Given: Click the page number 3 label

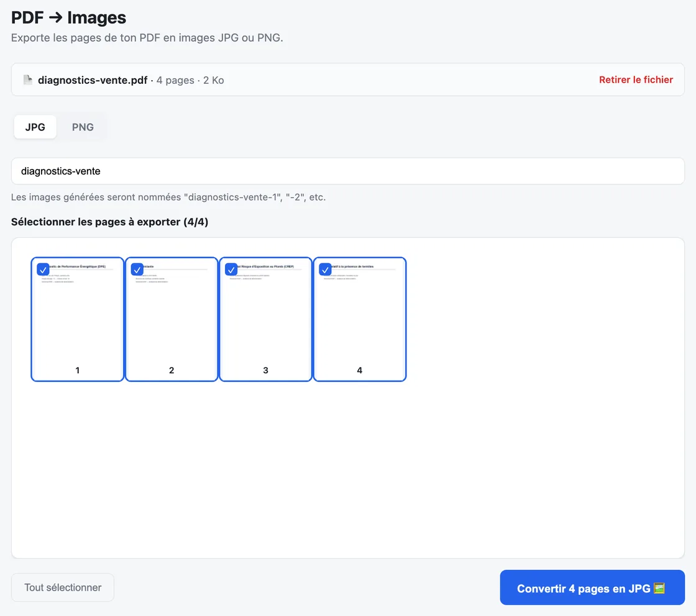Looking at the screenshot, I should 265,370.
